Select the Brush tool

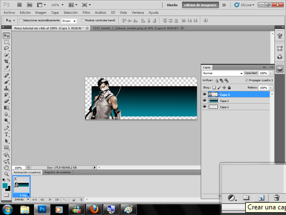[6, 82]
